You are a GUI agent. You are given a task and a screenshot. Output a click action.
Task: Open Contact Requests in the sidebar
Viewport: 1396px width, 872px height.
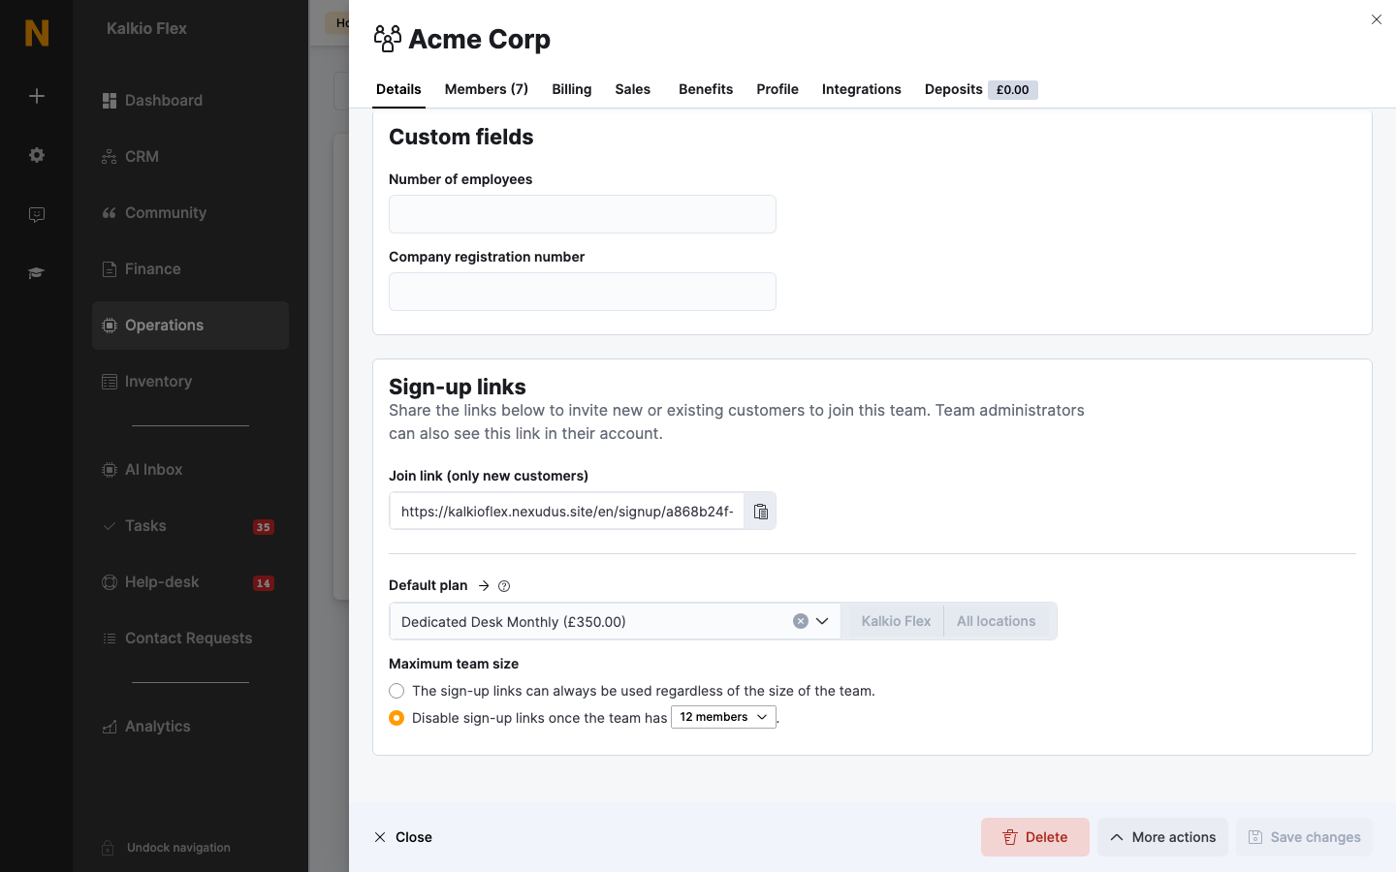(190, 638)
